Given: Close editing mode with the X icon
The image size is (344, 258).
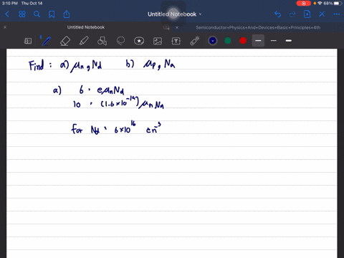Looking at the screenshot, I should click(322, 14).
